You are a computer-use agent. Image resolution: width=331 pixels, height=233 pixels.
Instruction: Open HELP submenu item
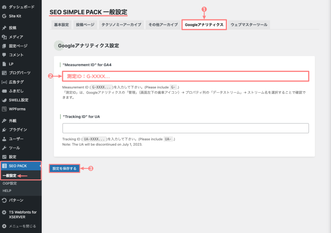7,191
